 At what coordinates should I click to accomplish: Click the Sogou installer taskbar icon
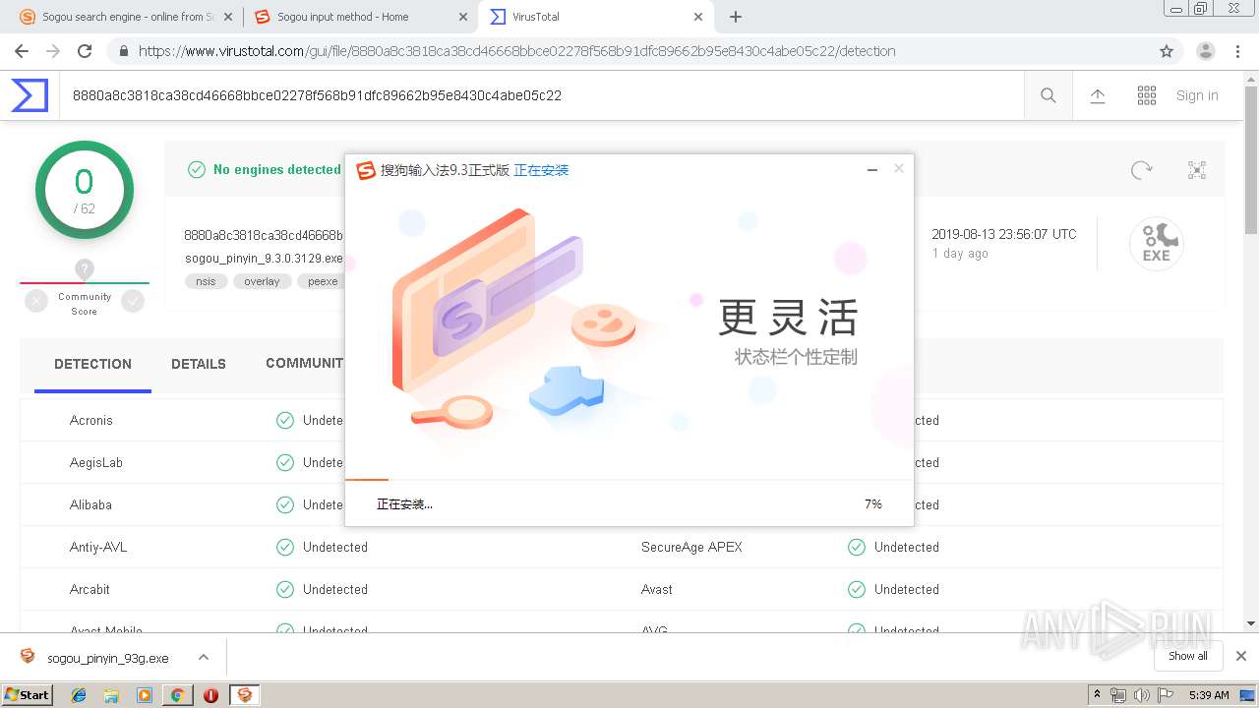(245, 695)
